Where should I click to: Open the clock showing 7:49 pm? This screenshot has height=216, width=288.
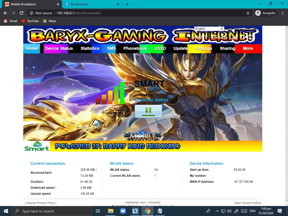coord(266,211)
